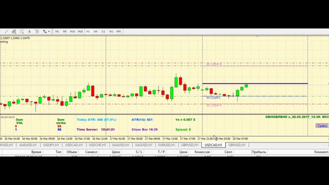Select the text (A) tool

(29, 31)
